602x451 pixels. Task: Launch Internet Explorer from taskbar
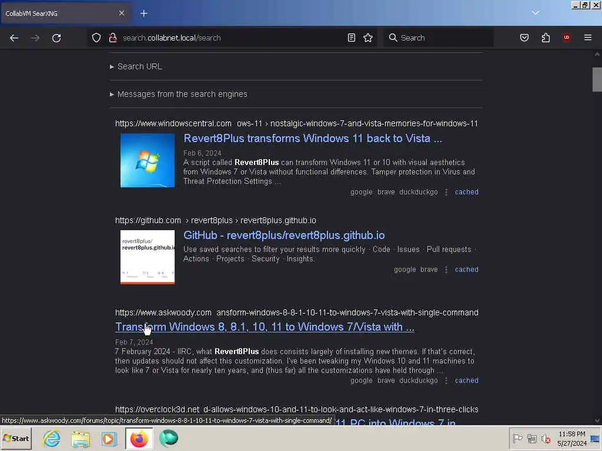click(x=52, y=439)
